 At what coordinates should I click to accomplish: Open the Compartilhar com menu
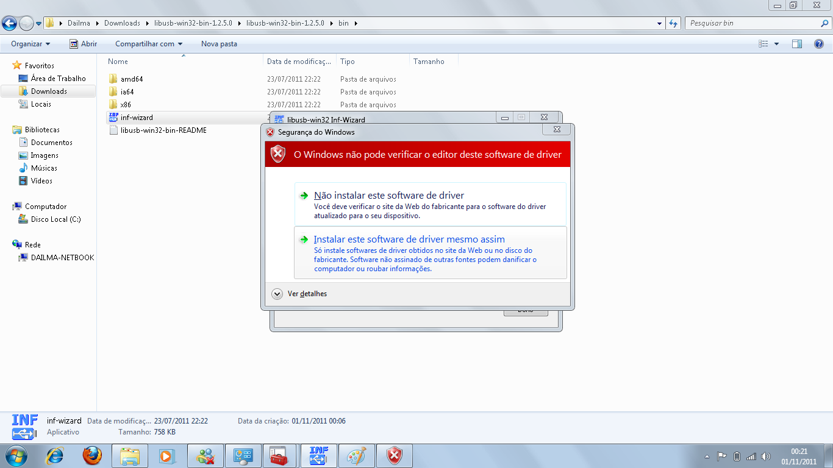coord(149,44)
